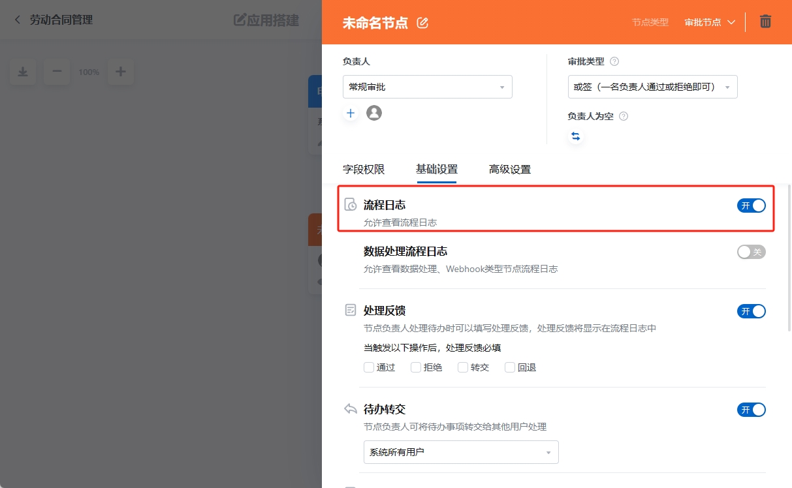
Task: Click the blue transfer icon under 负责人为空
Action: 575,136
